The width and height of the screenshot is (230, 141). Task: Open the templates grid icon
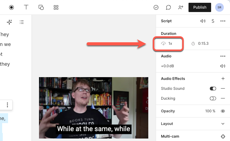tap(56, 7)
